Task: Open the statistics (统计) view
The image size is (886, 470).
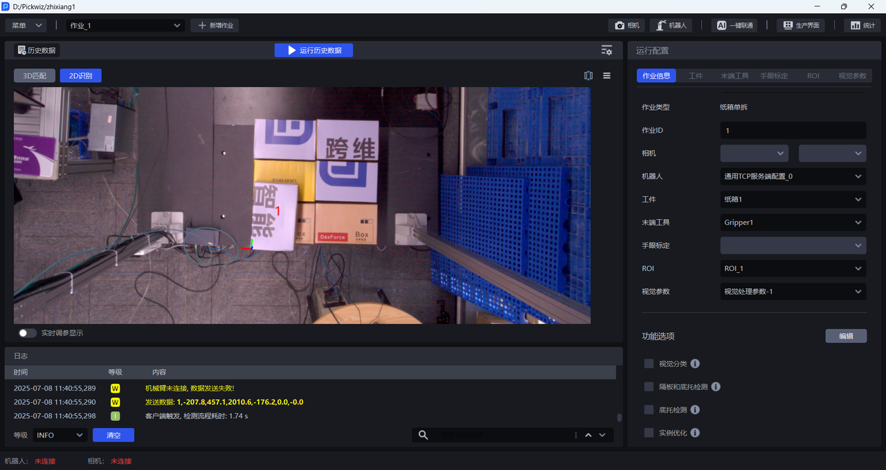Action: pos(862,26)
